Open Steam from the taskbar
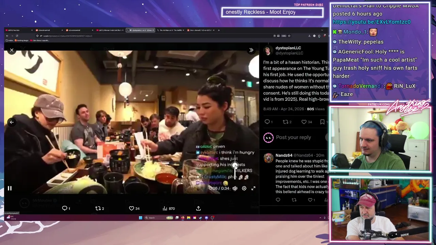Screen dimensions: 436x245 [x=200, y=218]
